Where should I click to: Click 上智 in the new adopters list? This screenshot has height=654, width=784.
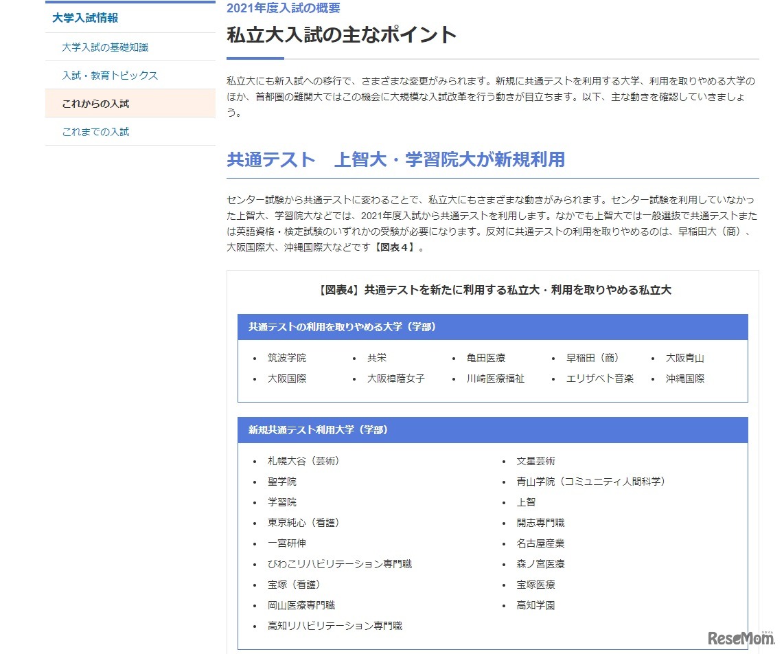pyautogui.click(x=524, y=502)
